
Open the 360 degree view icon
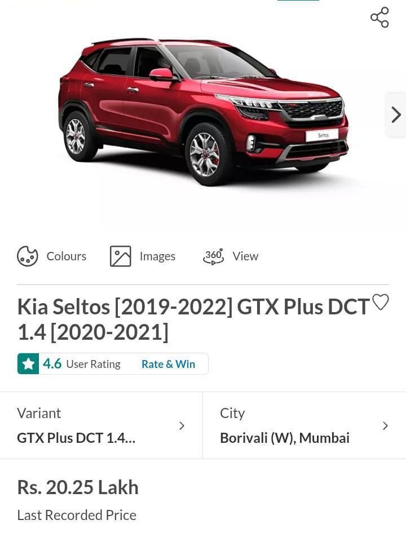coord(213,256)
